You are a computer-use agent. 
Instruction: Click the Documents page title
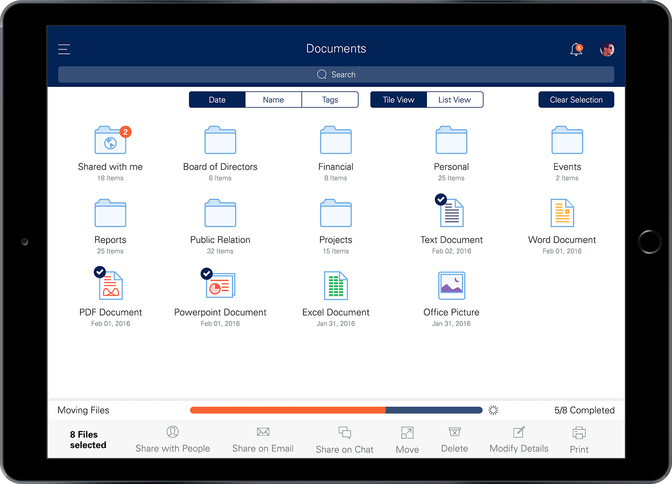[336, 48]
